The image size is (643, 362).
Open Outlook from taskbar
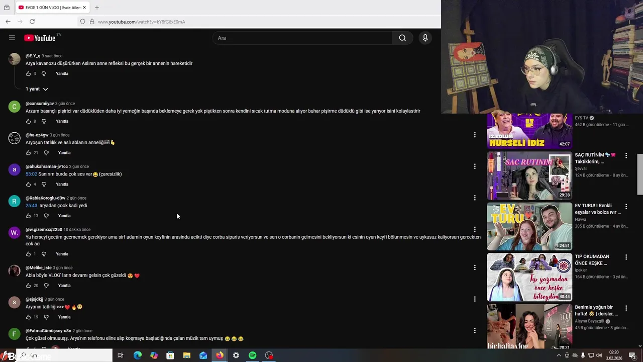point(203,355)
